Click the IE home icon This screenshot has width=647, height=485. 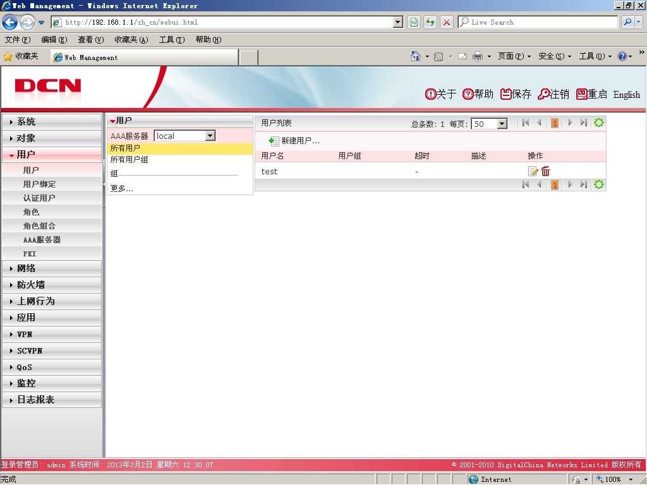point(416,56)
